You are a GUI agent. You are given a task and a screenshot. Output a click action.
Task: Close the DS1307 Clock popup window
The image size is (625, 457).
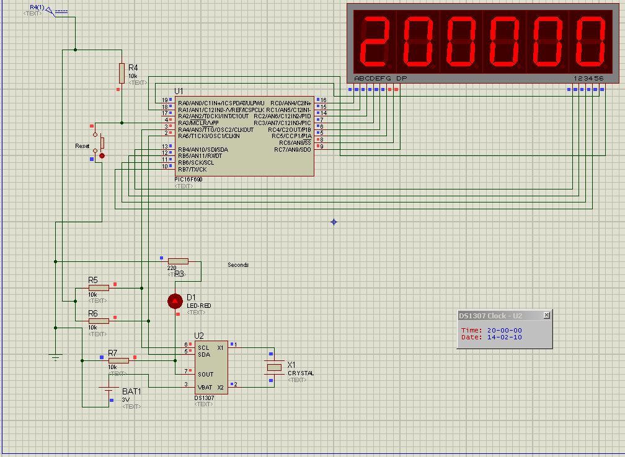[546, 315]
